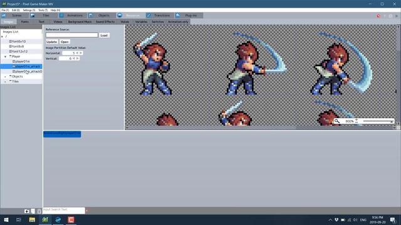This screenshot has height=225, width=401.
Task: Open the notification center icon
Action: 393,219
